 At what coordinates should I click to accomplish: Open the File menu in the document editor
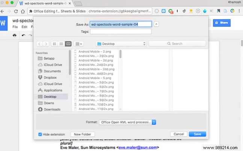point(15,27)
